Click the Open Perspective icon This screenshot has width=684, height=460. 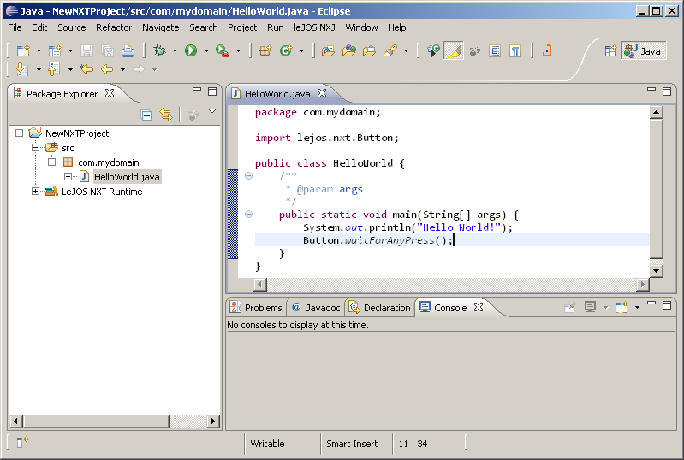click(x=610, y=51)
